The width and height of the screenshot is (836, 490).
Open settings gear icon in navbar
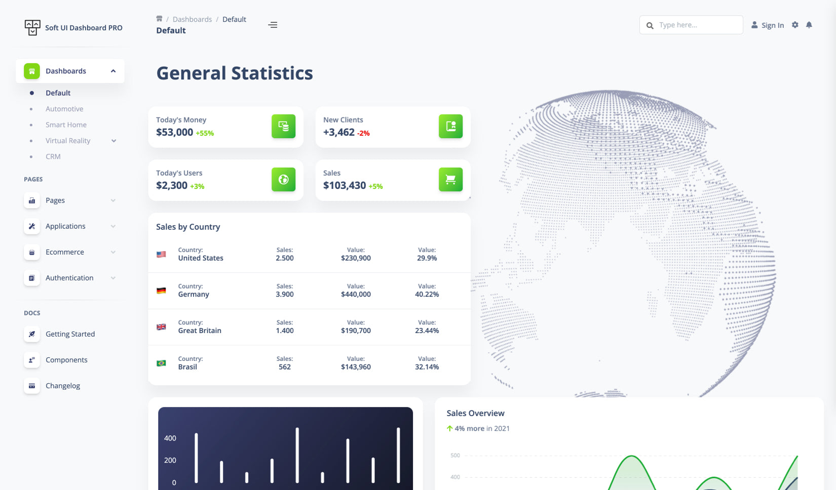pyautogui.click(x=795, y=25)
